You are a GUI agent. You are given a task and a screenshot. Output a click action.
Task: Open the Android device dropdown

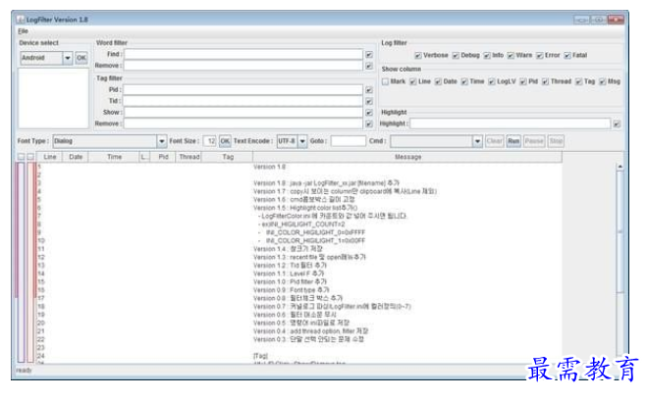68,58
